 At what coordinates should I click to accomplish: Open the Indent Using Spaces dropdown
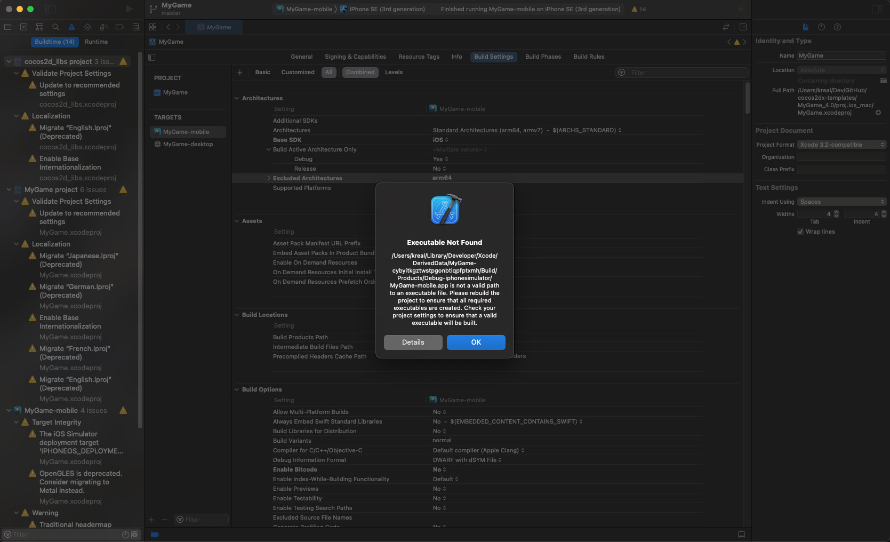pos(841,202)
